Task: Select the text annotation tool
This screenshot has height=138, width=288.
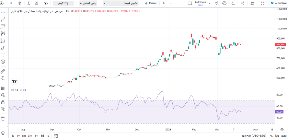Action: click(3, 54)
